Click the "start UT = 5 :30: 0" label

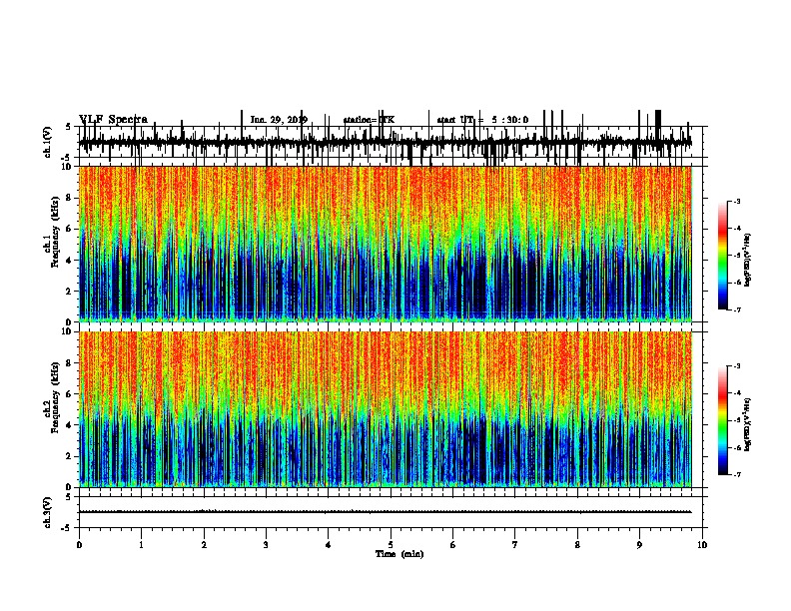pos(482,120)
